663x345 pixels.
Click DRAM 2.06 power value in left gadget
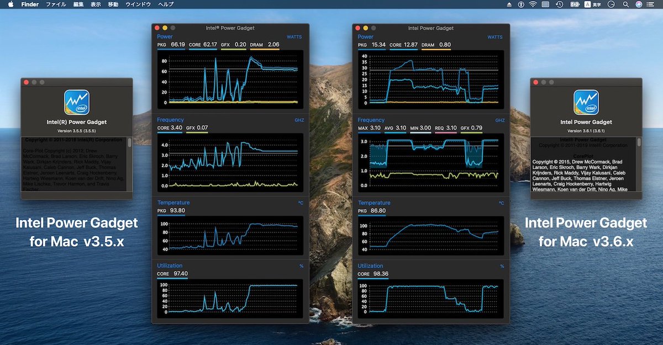tap(265, 44)
